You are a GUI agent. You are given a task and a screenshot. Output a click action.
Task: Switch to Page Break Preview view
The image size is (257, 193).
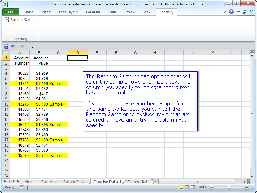193,187
